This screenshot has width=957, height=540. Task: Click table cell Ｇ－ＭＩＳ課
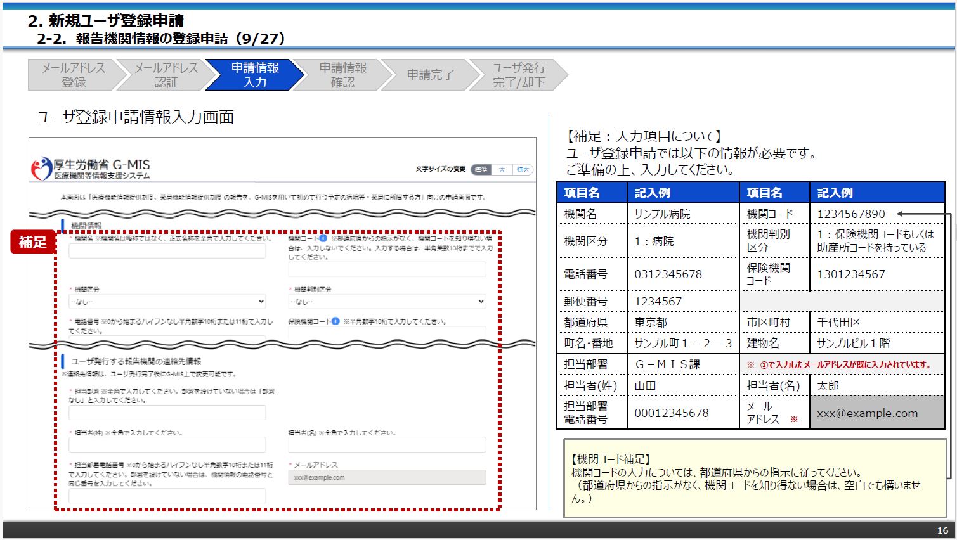click(683, 364)
